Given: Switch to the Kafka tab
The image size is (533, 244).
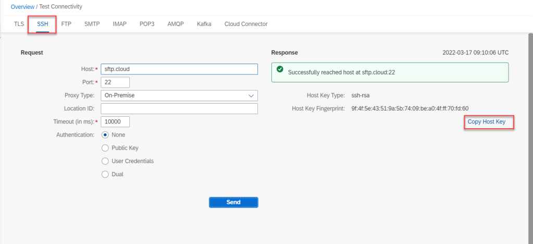Looking at the screenshot, I should (204, 24).
